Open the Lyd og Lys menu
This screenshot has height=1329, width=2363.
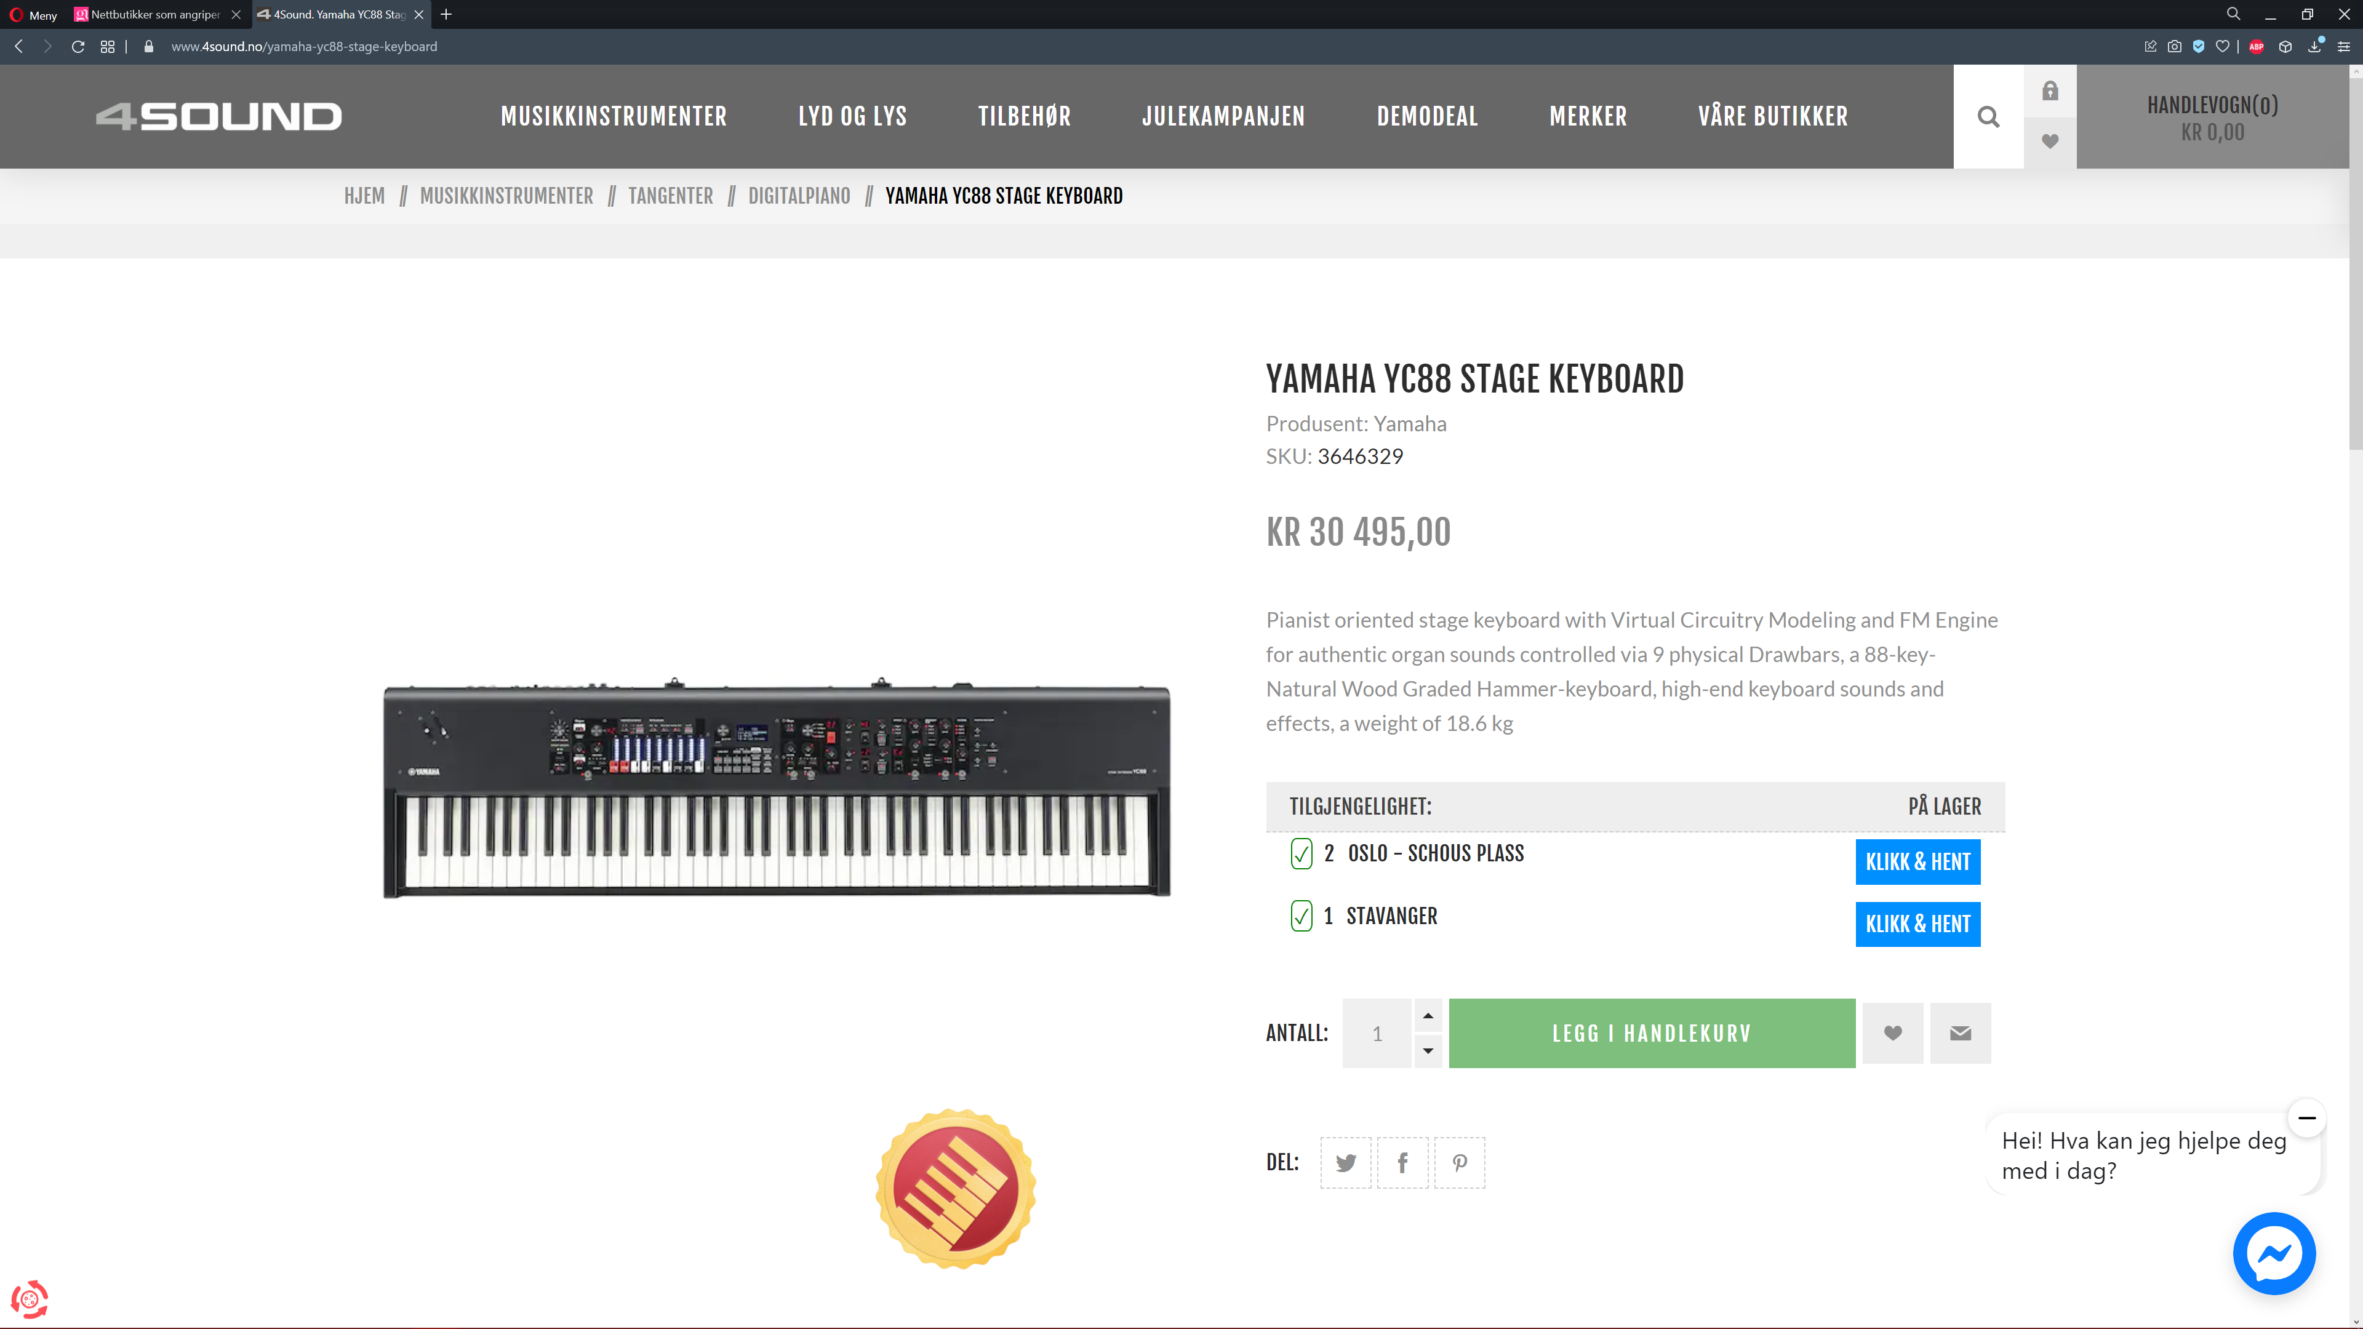click(852, 116)
